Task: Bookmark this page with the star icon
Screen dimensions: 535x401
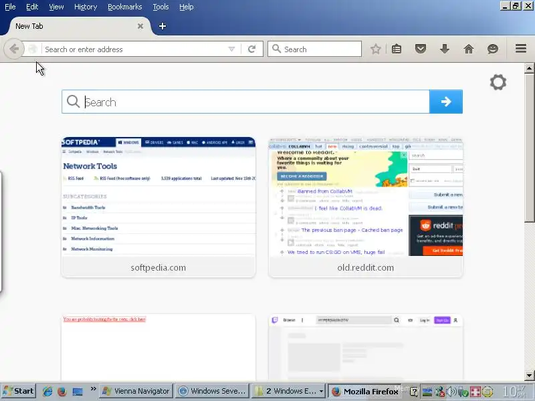Action: pyautogui.click(x=376, y=49)
